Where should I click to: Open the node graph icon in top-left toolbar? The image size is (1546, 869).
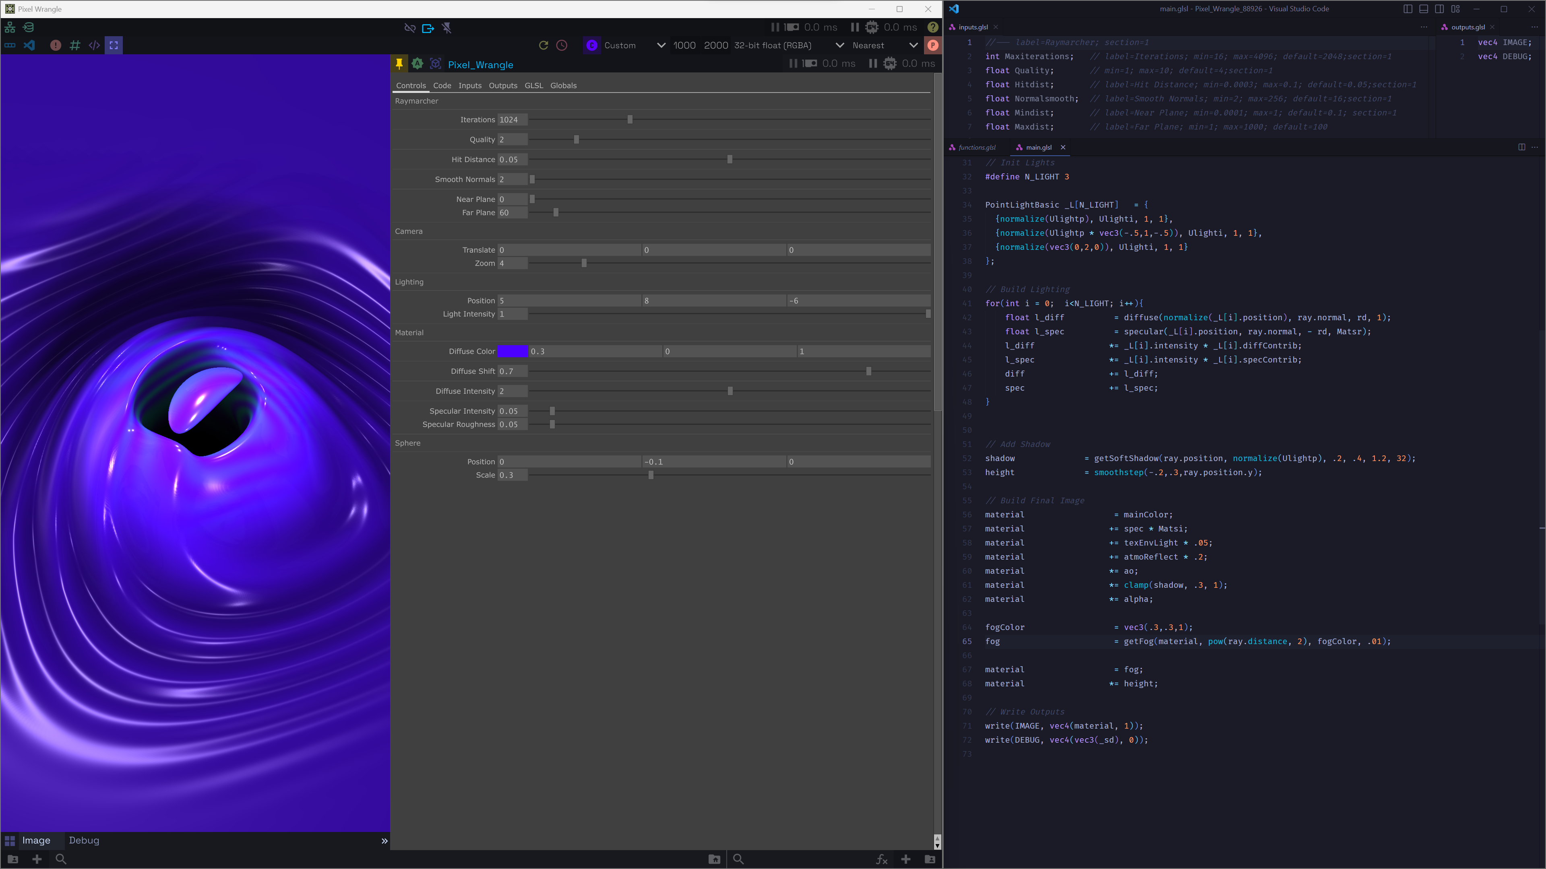(10, 27)
